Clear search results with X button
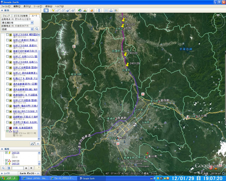The width and height of the screenshot is (226, 181). click(x=38, y=144)
